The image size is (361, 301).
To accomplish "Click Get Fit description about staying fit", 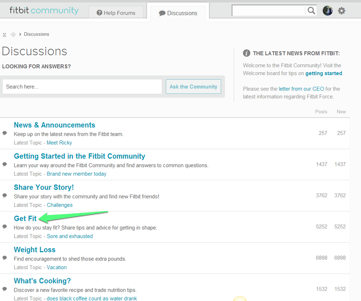I will (85, 228).
